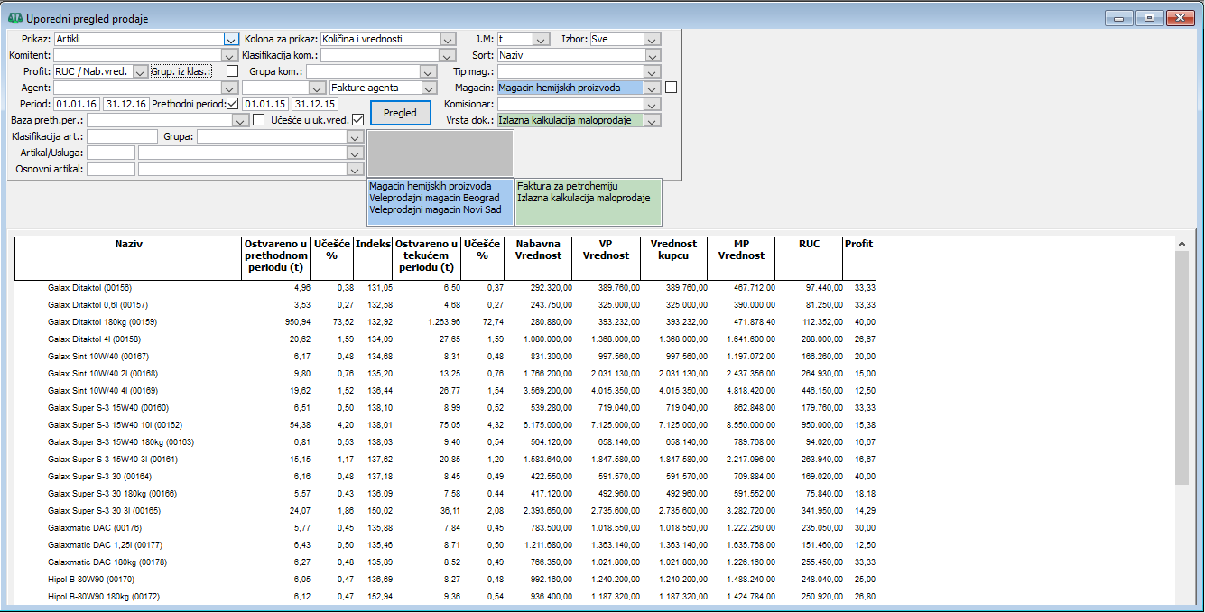
Task: Disable the Učešće u uk.vred. checkbox
Action: pyautogui.click(x=357, y=119)
